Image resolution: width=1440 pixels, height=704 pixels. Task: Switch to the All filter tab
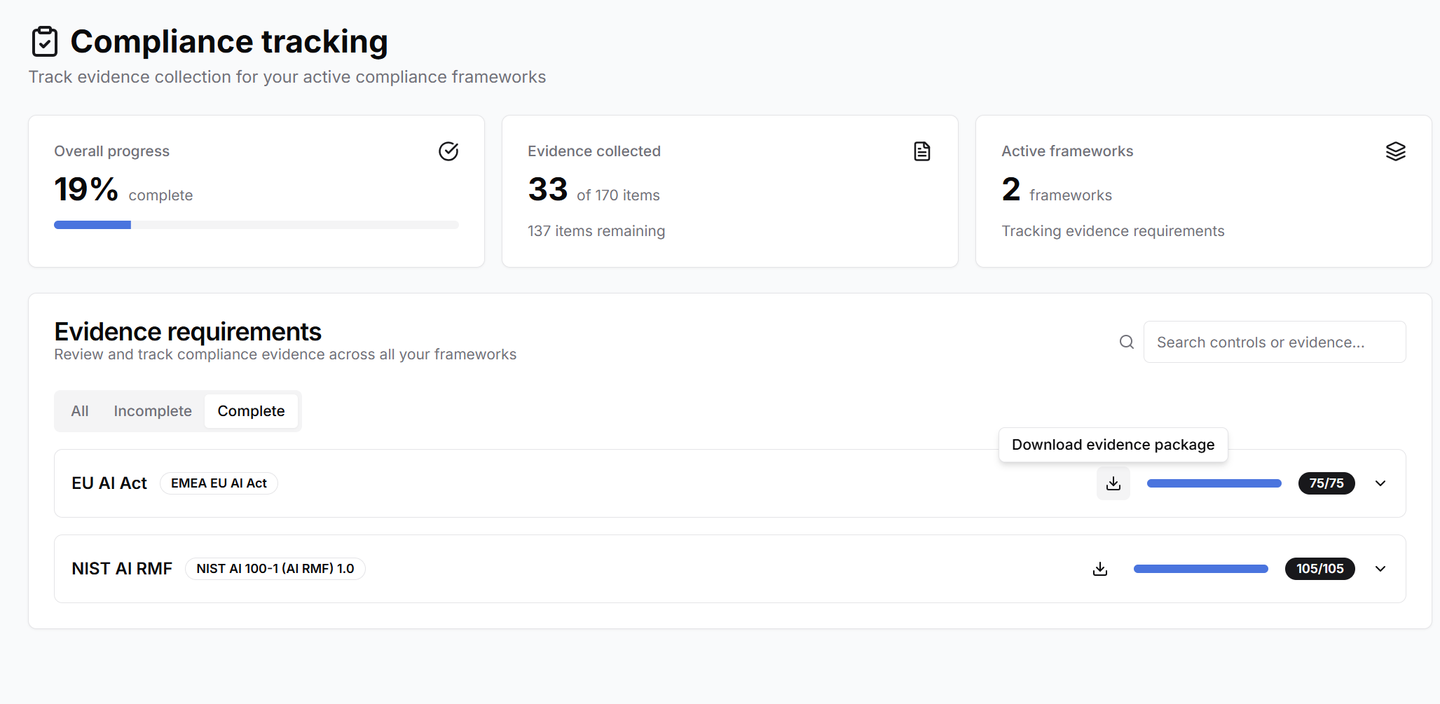point(80,411)
